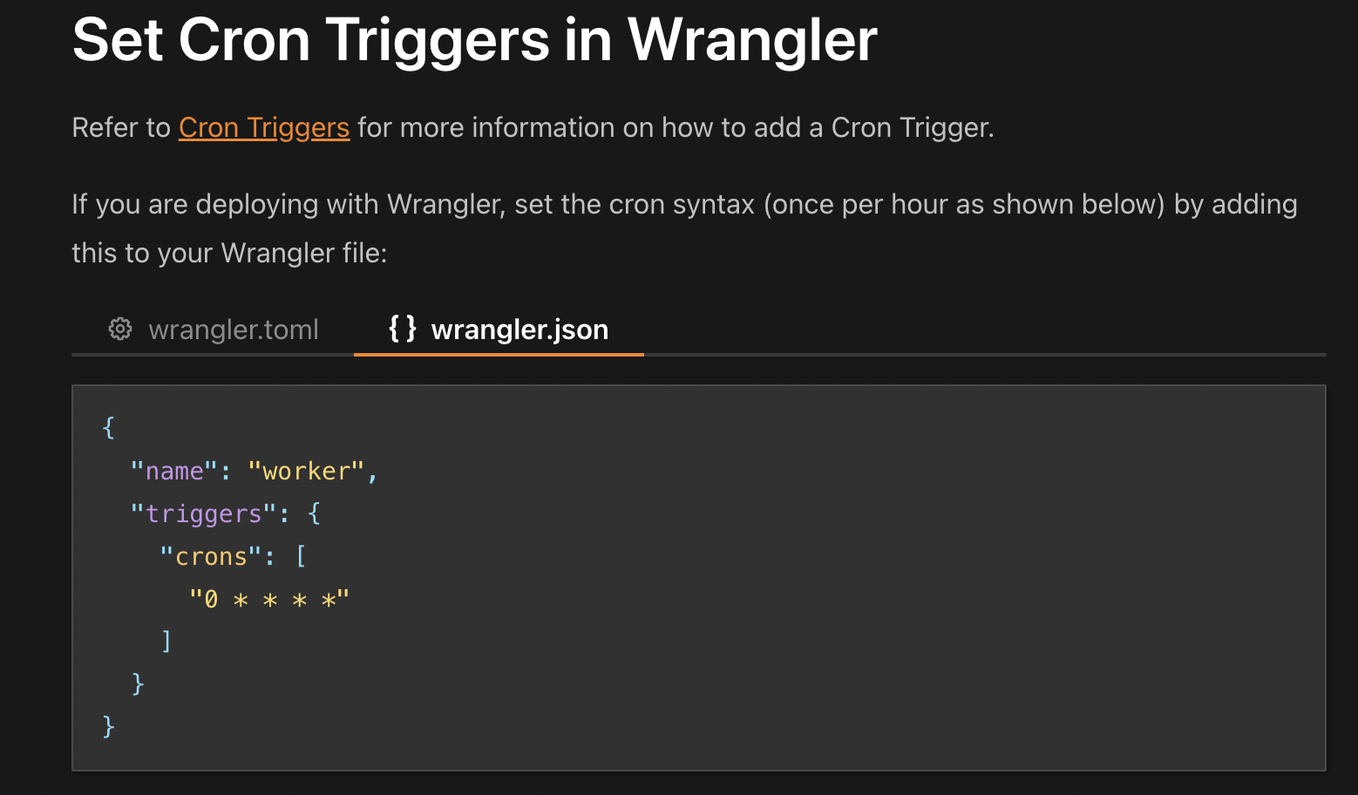This screenshot has width=1358, height=795.
Task: Click the "triggers" key in the JSON
Action: point(203,514)
